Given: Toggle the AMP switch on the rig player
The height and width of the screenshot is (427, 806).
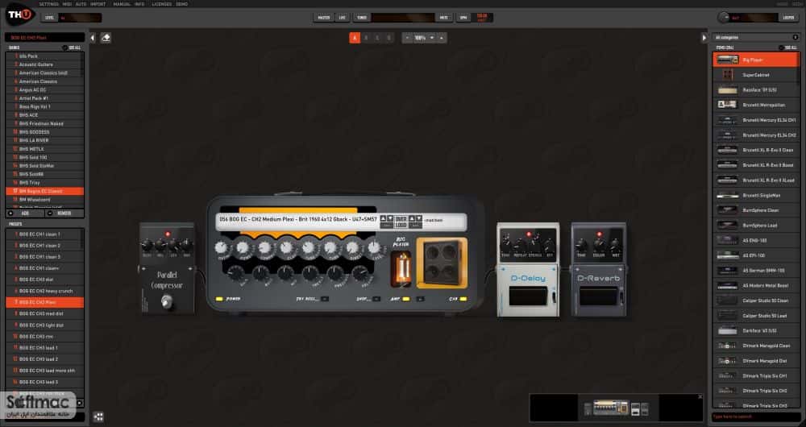Looking at the screenshot, I should 406,299.
